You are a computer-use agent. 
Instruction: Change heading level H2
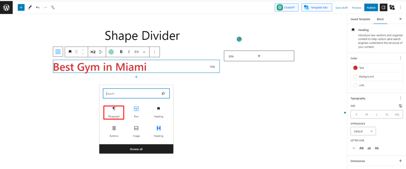click(x=93, y=52)
